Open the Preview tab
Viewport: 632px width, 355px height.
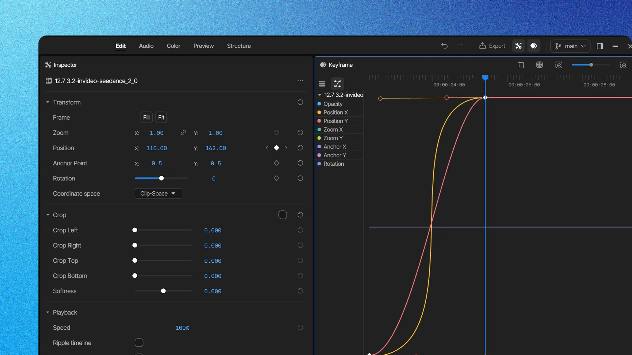[x=203, y=46]
